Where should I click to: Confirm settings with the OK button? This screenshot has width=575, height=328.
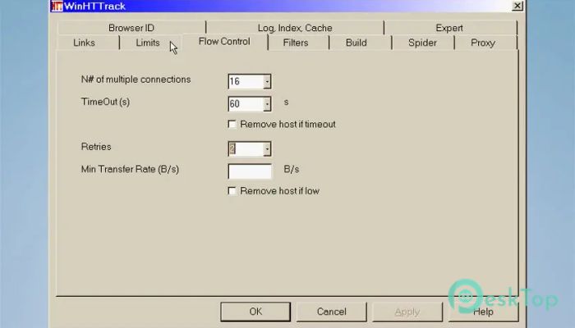click(255, 312)
